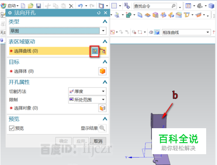Viewport: 217px width, 165px height.
Task: Collapse the 类型 section
Action: (x=105, y=22)
